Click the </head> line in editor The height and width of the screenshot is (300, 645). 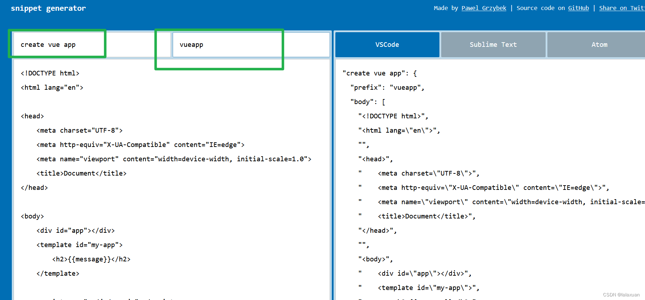tap(34, 188)
